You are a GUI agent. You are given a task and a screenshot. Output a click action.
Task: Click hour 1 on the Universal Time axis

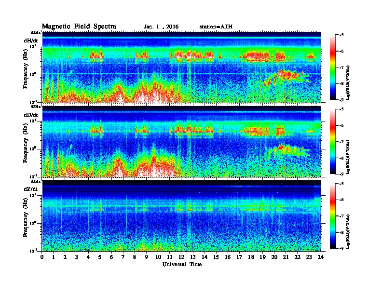coord(54,257)
